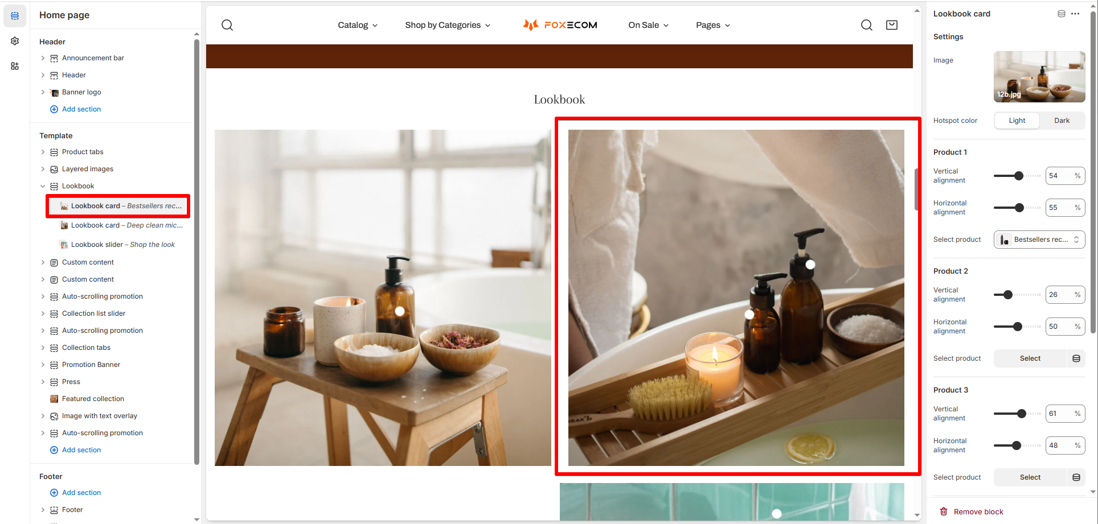Set hotspot color to Light
Screen dimensions: 1098x524
[x=1017, y=121]
